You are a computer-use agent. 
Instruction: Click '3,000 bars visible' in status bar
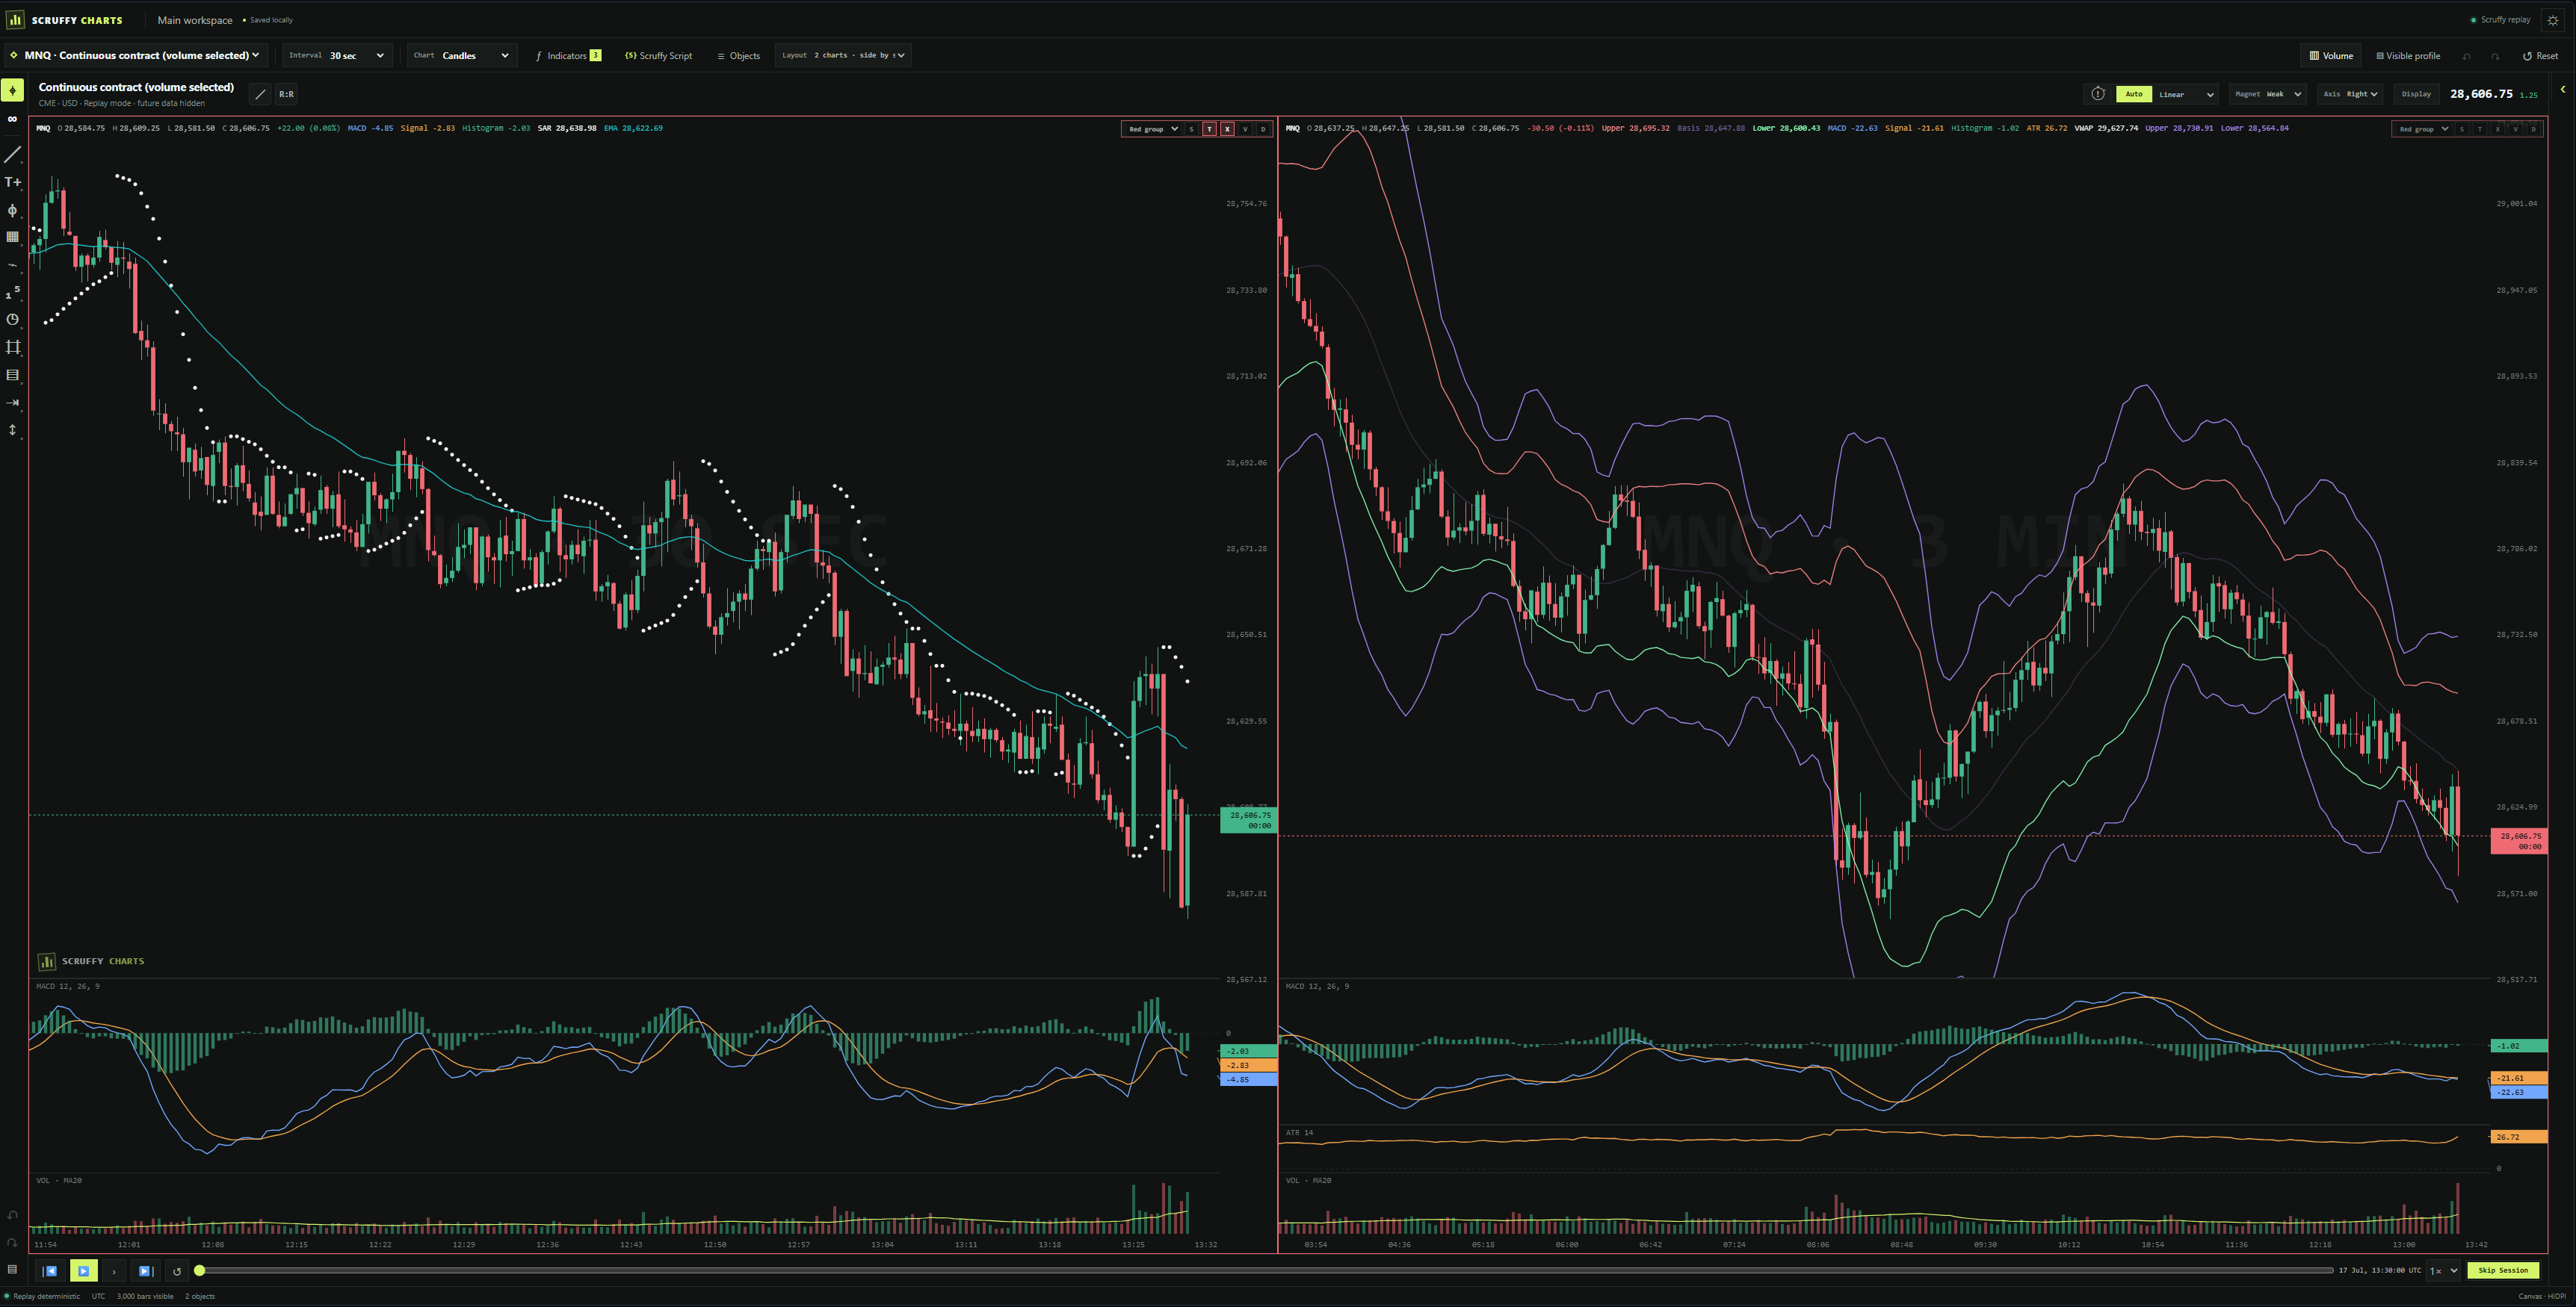pos(145,1297)
